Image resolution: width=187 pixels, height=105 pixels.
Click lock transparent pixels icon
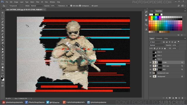155,48
